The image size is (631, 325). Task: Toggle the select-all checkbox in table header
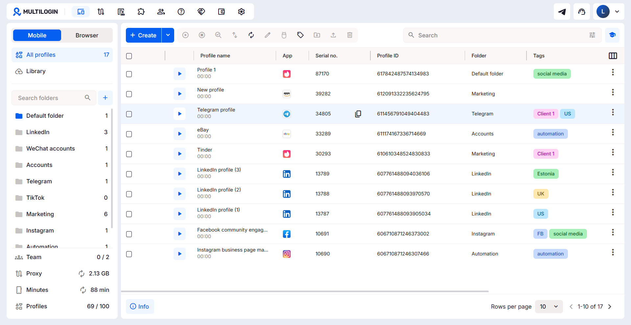pyautogui.click(x=129, y=56)
